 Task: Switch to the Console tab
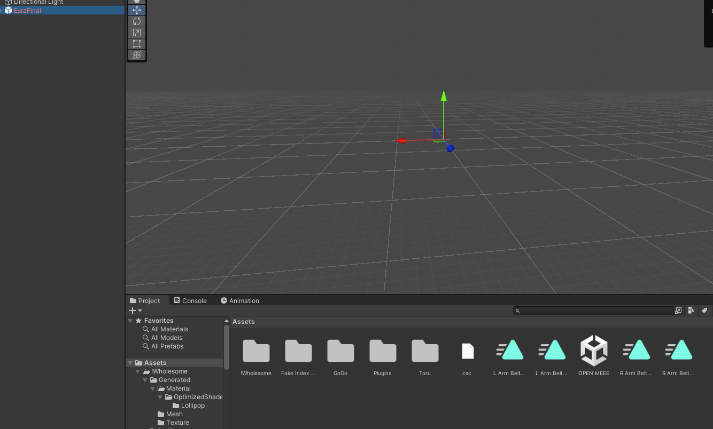190,301
